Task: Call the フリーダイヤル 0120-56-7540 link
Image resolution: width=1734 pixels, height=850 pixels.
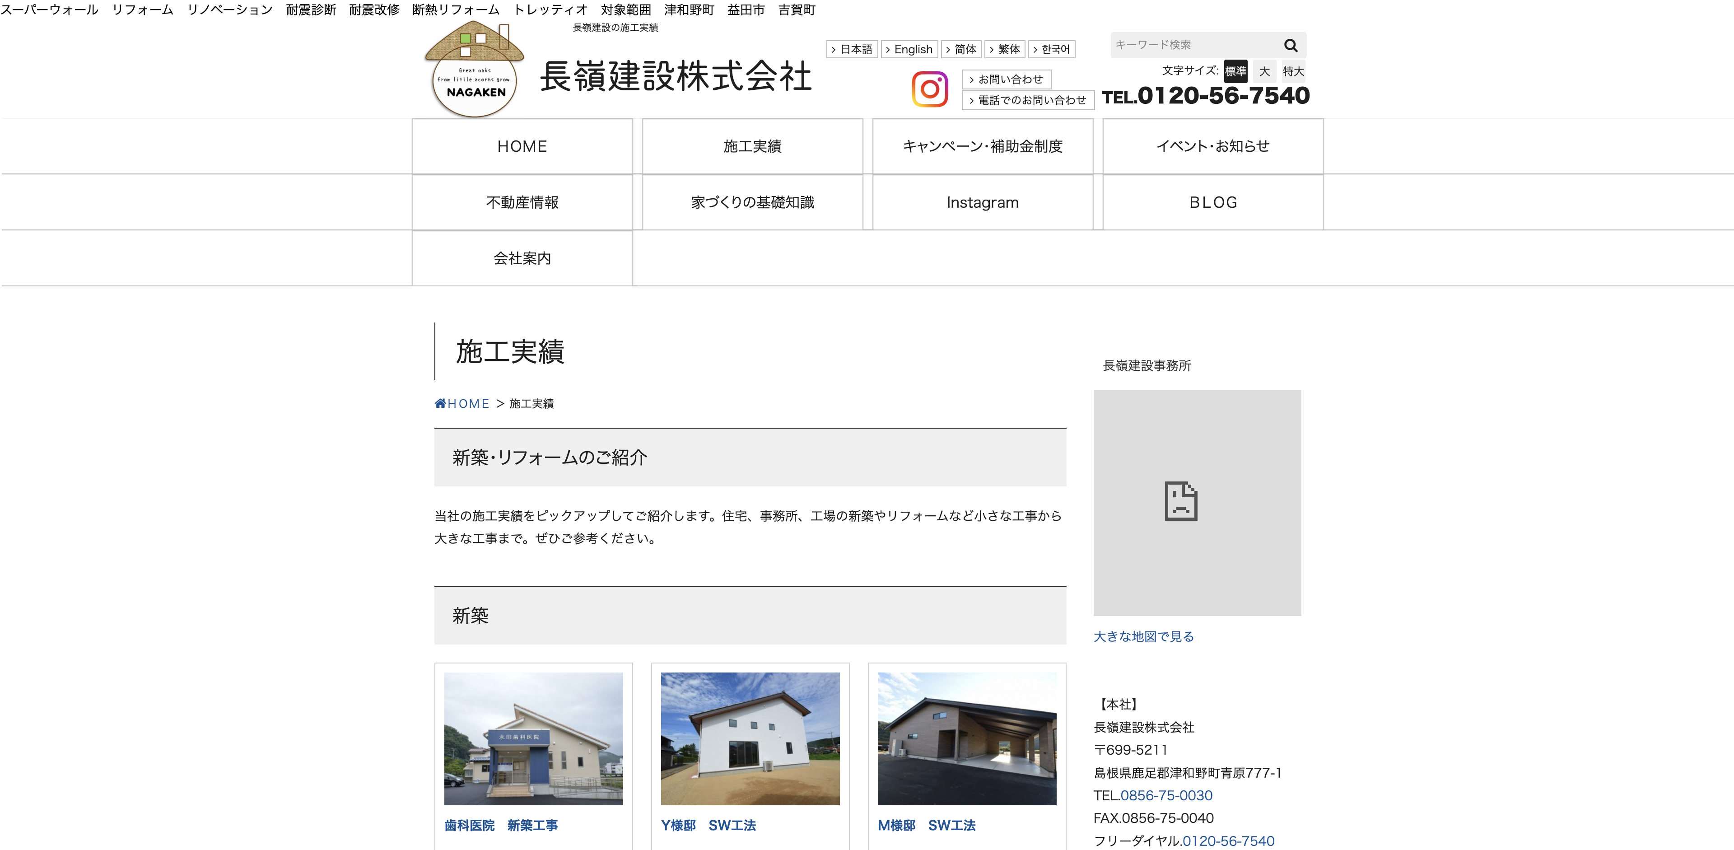Action: (x=1228, y=841)
